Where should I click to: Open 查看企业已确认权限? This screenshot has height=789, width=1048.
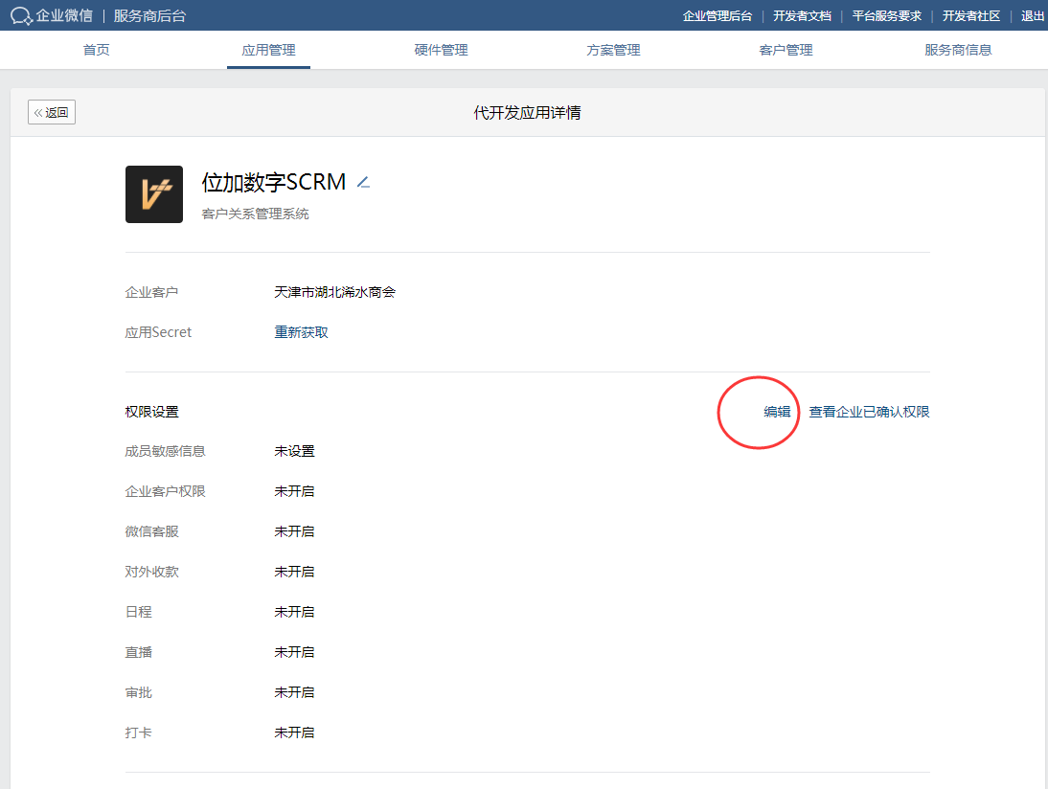point(870,412)
